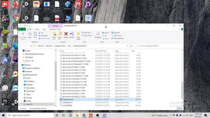
Task: Click the Paste icon in the ribbon
Action: coord(35,34)
